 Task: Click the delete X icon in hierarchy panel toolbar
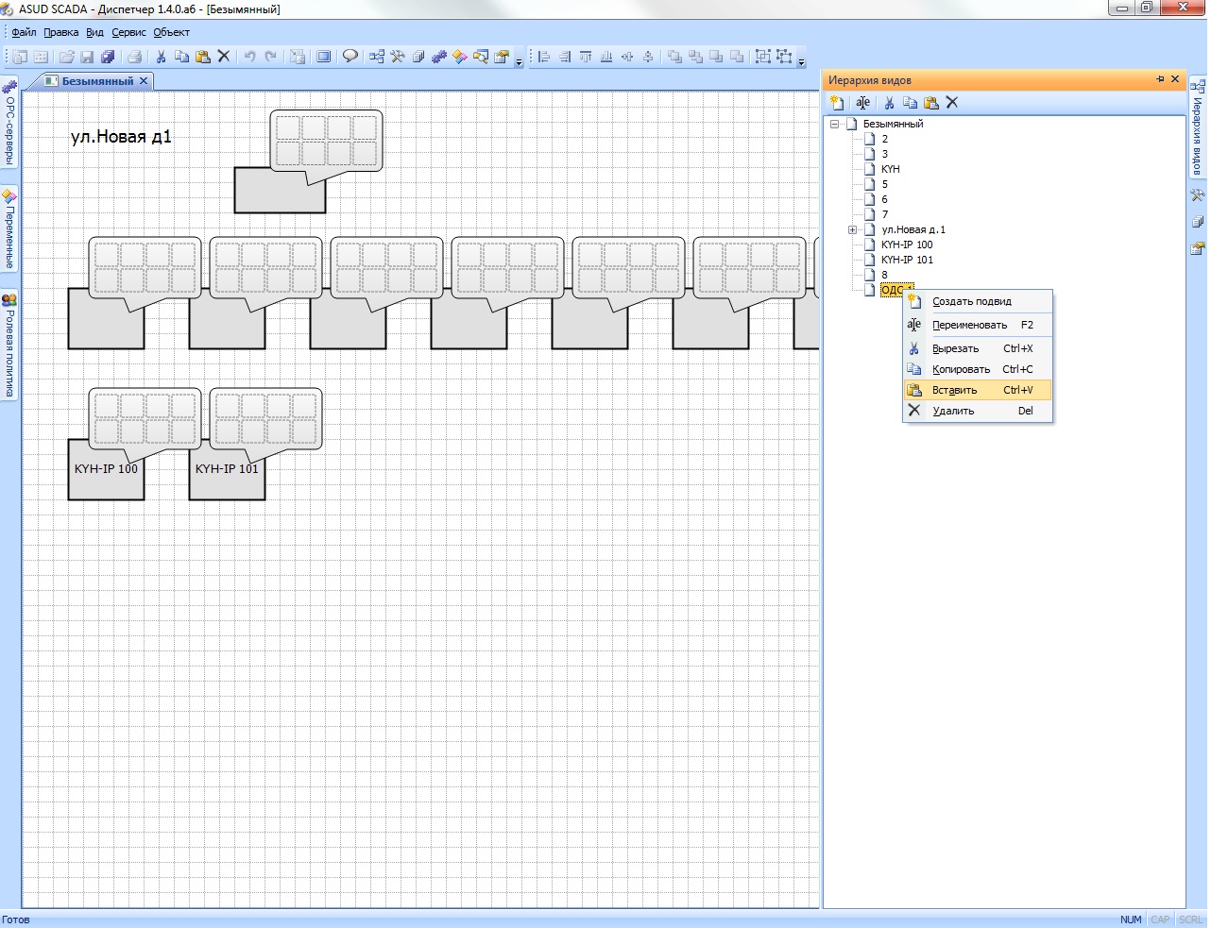[x=952, y=103]
